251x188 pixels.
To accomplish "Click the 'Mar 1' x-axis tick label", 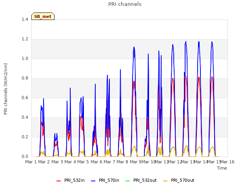I will tap(31, 162).
